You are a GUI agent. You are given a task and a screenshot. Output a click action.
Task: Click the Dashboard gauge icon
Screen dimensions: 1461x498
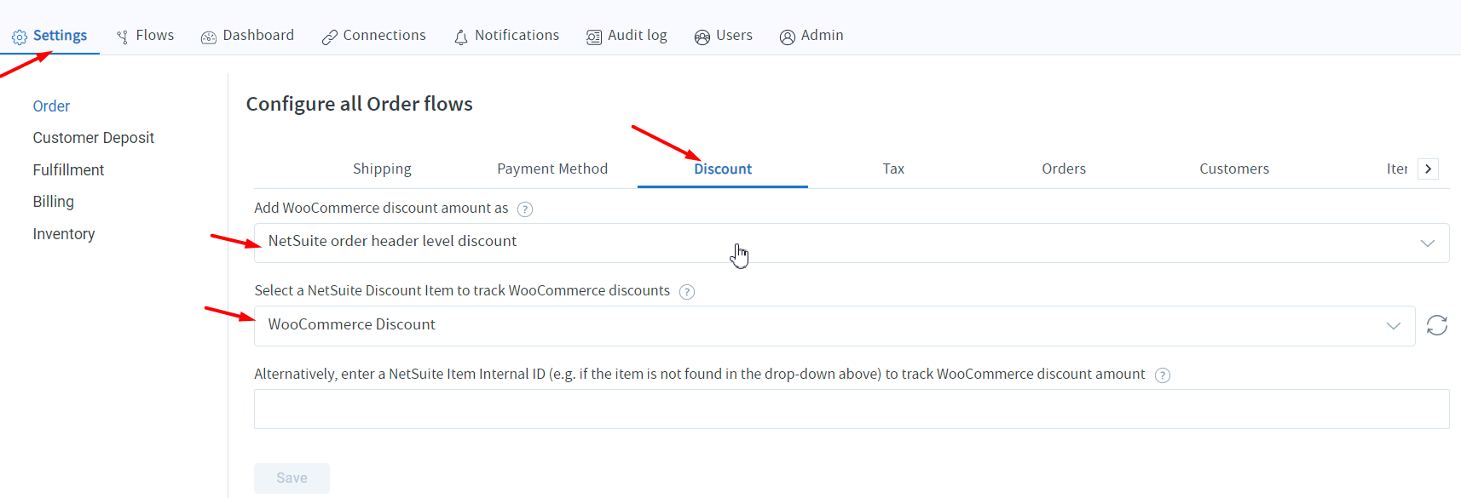coord(209,37)
